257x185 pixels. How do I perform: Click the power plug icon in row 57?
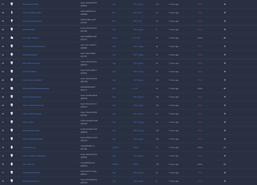pyautogui.click(x=225, y=4)
